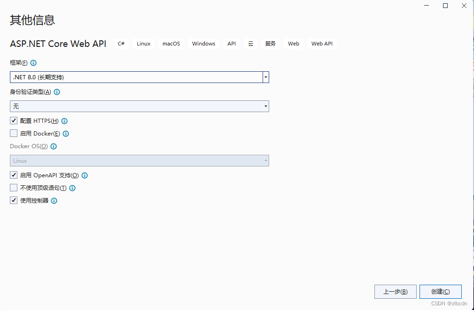Click the Linux tag in header

coord(144,44)
